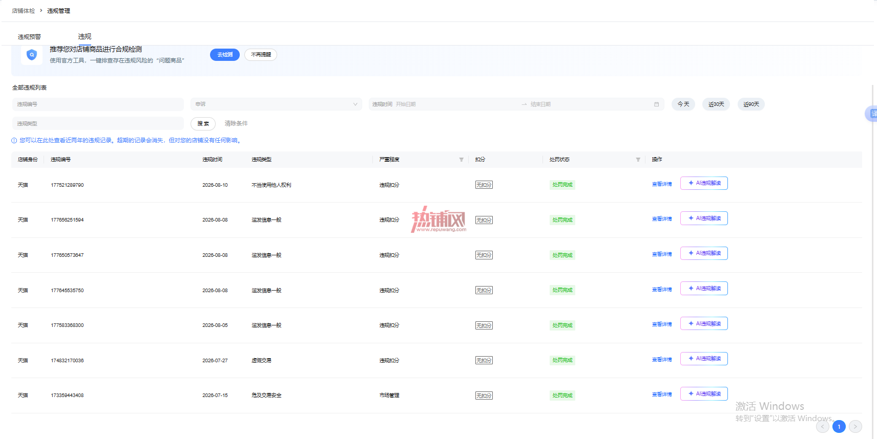Launch AI违规解读 for violation 177645535750
The image size is (877, 439).
(x=704, y=289)
